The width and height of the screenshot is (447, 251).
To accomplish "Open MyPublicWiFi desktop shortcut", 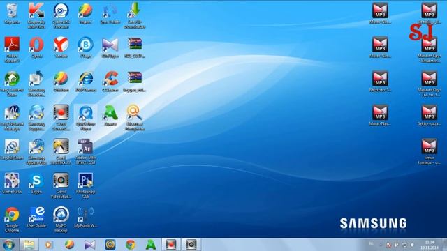I will point(85,217).
